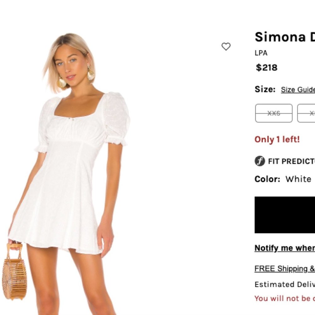Click the Color: White label
315x315 pixels.
click(266, 179)
